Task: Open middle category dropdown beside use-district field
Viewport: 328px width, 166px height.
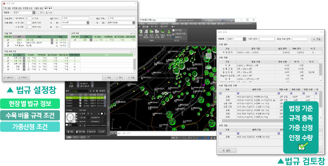Action: [x=88, y=23]
